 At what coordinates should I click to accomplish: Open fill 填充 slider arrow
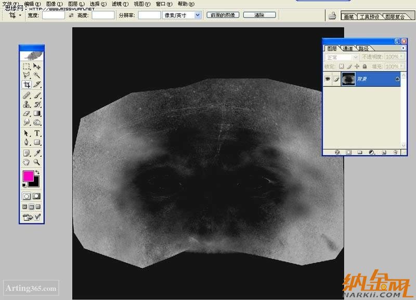pos(401,66)
